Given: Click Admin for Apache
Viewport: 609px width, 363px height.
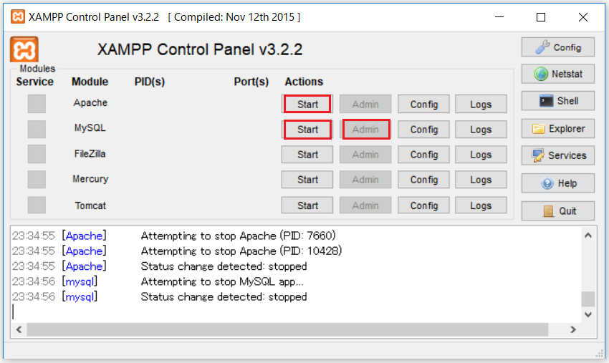Looking at the screenshot, I should pyautogui.click(x=365, y=104).
